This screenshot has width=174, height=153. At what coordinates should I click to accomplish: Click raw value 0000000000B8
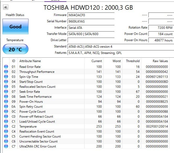point(157,112)
